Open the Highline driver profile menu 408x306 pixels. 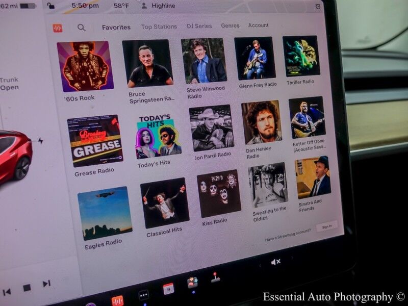point(158,6)
